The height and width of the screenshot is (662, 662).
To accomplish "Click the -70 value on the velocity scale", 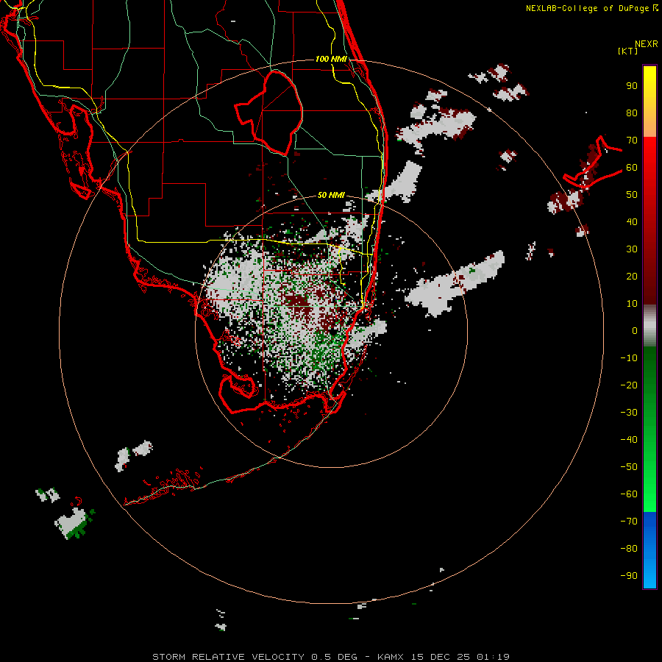I will 629,522.
